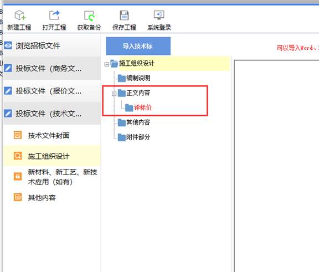Select the 编制说明 folder

(x=138, y=78)
